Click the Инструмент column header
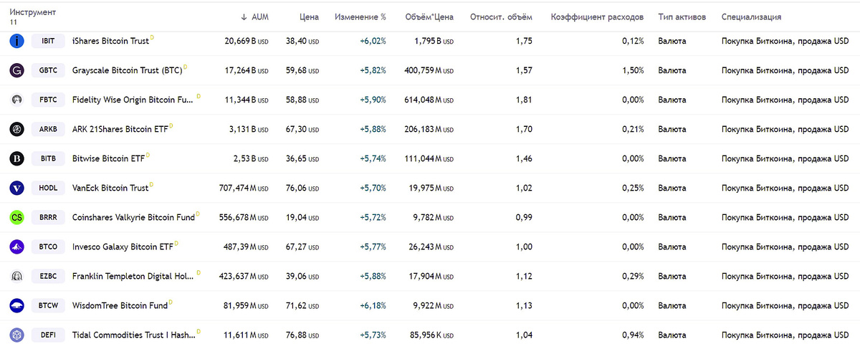860x349 pixels. click(x=33, y=13)
